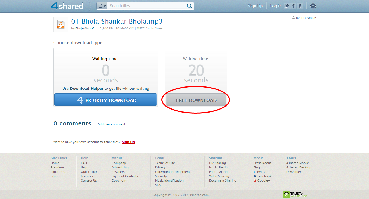Screen dimensions: 369x199
Task: Open Video Sharing link
Action: coord(219,176)
